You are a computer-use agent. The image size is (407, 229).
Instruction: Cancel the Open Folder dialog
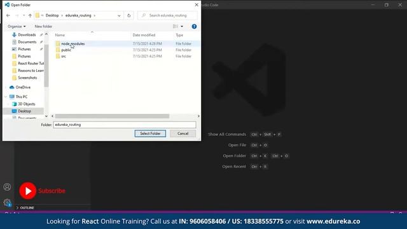pyautogui.click(x=183, y=134)
